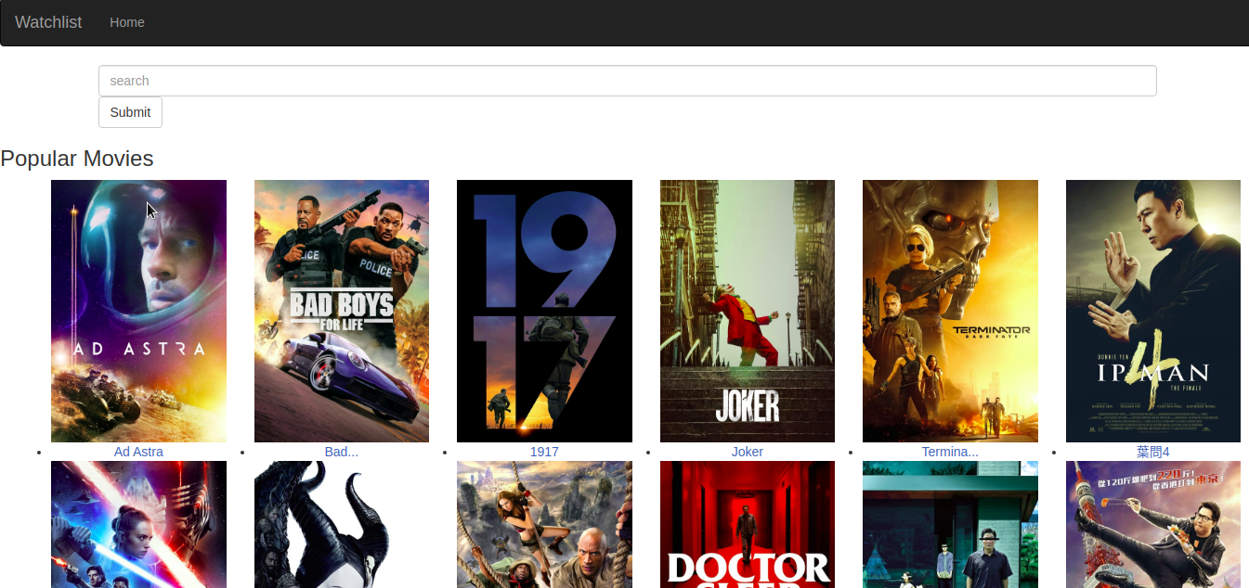Open the Doctor Sleep poster
Screen dimensions: 1249x588
748,524
